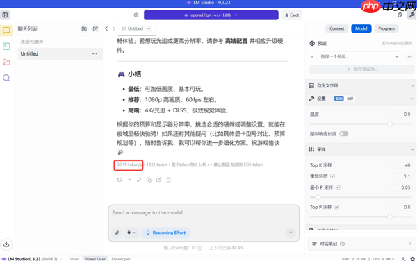Switch to the Model tab
Screen dimensions: 417x261
click(x=361, y=28)
